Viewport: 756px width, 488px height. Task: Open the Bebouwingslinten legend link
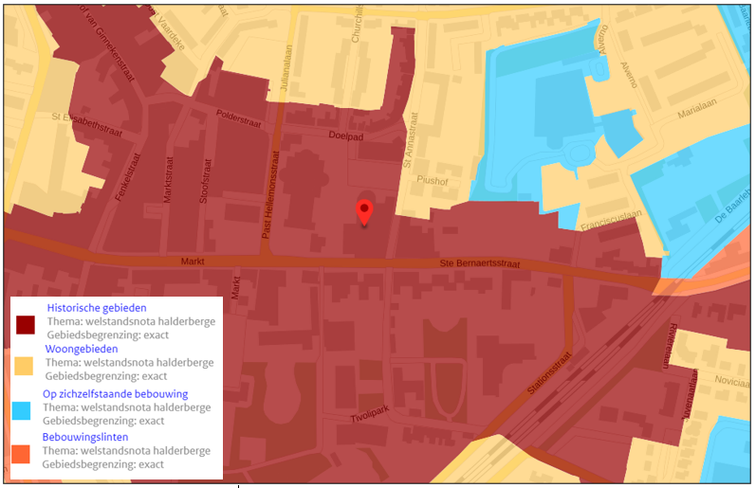tap(85, 438)
